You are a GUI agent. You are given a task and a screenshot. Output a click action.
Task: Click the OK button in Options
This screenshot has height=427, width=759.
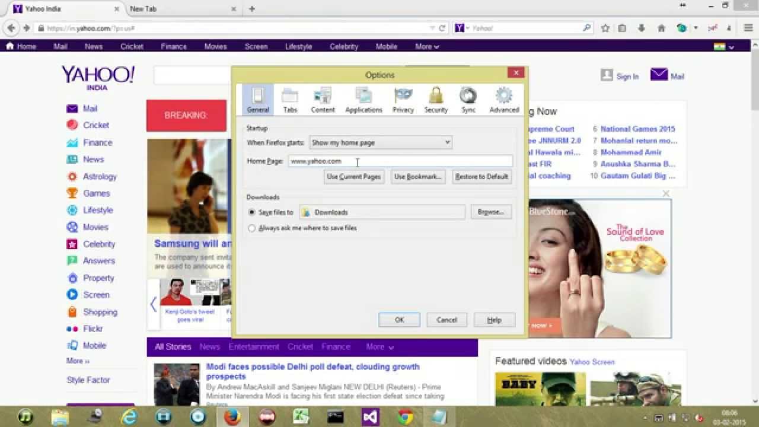[399, 320]
